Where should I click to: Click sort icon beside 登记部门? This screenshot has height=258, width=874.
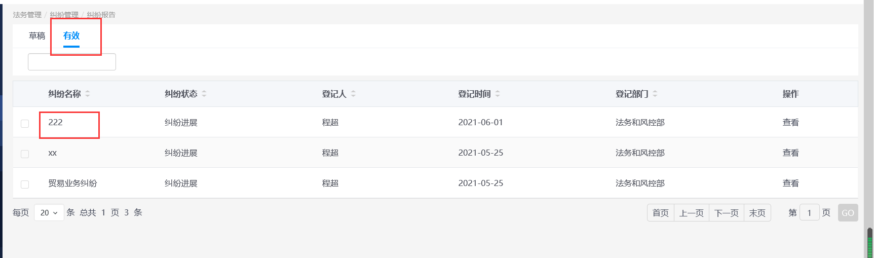click(655, 94)
